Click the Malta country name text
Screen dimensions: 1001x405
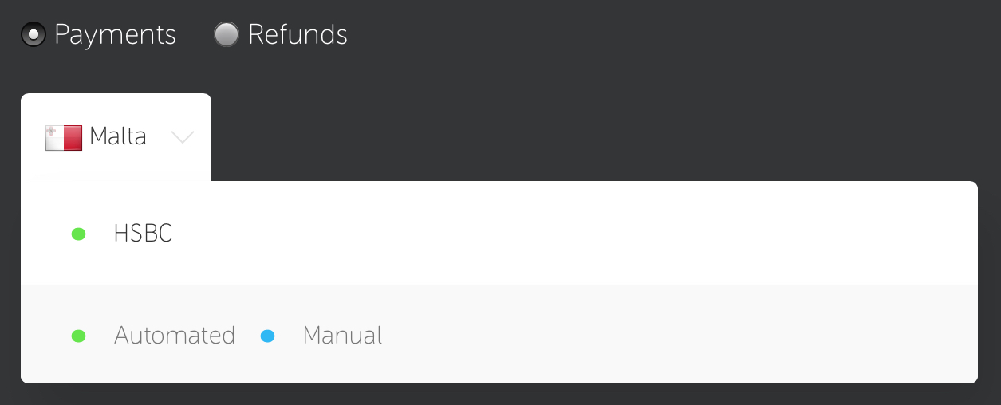click(118, 136)
